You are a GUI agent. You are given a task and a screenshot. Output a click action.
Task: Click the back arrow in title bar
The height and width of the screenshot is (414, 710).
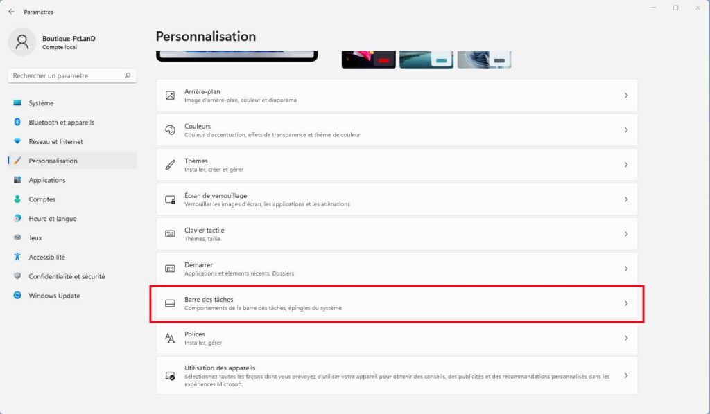11,12
